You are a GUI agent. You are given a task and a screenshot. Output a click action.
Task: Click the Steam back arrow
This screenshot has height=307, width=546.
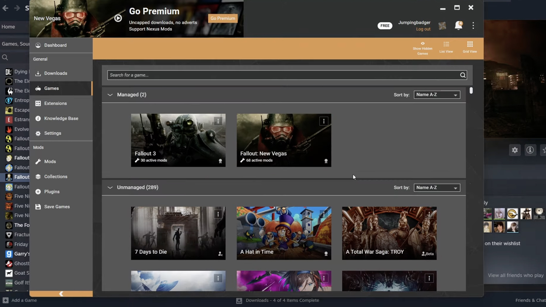point(5,8)
